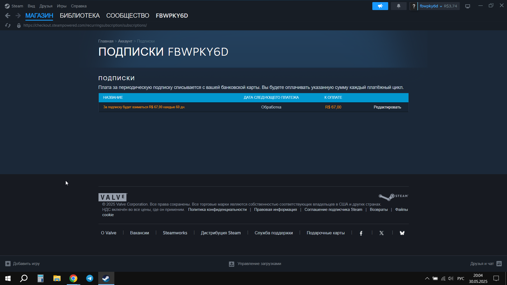Switch to Chrome in the taskbar

click(73, 278)
